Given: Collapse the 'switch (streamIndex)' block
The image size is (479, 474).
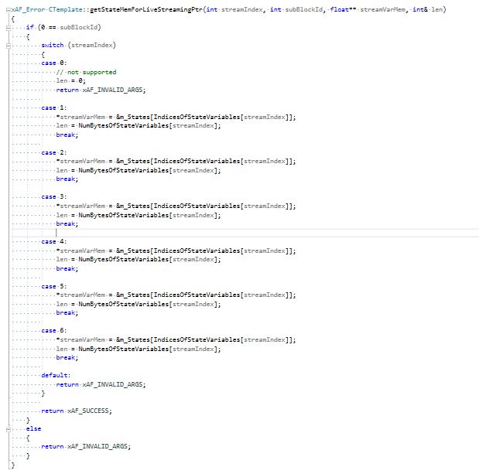Looking at the screenshot, I should coord(9,46).
